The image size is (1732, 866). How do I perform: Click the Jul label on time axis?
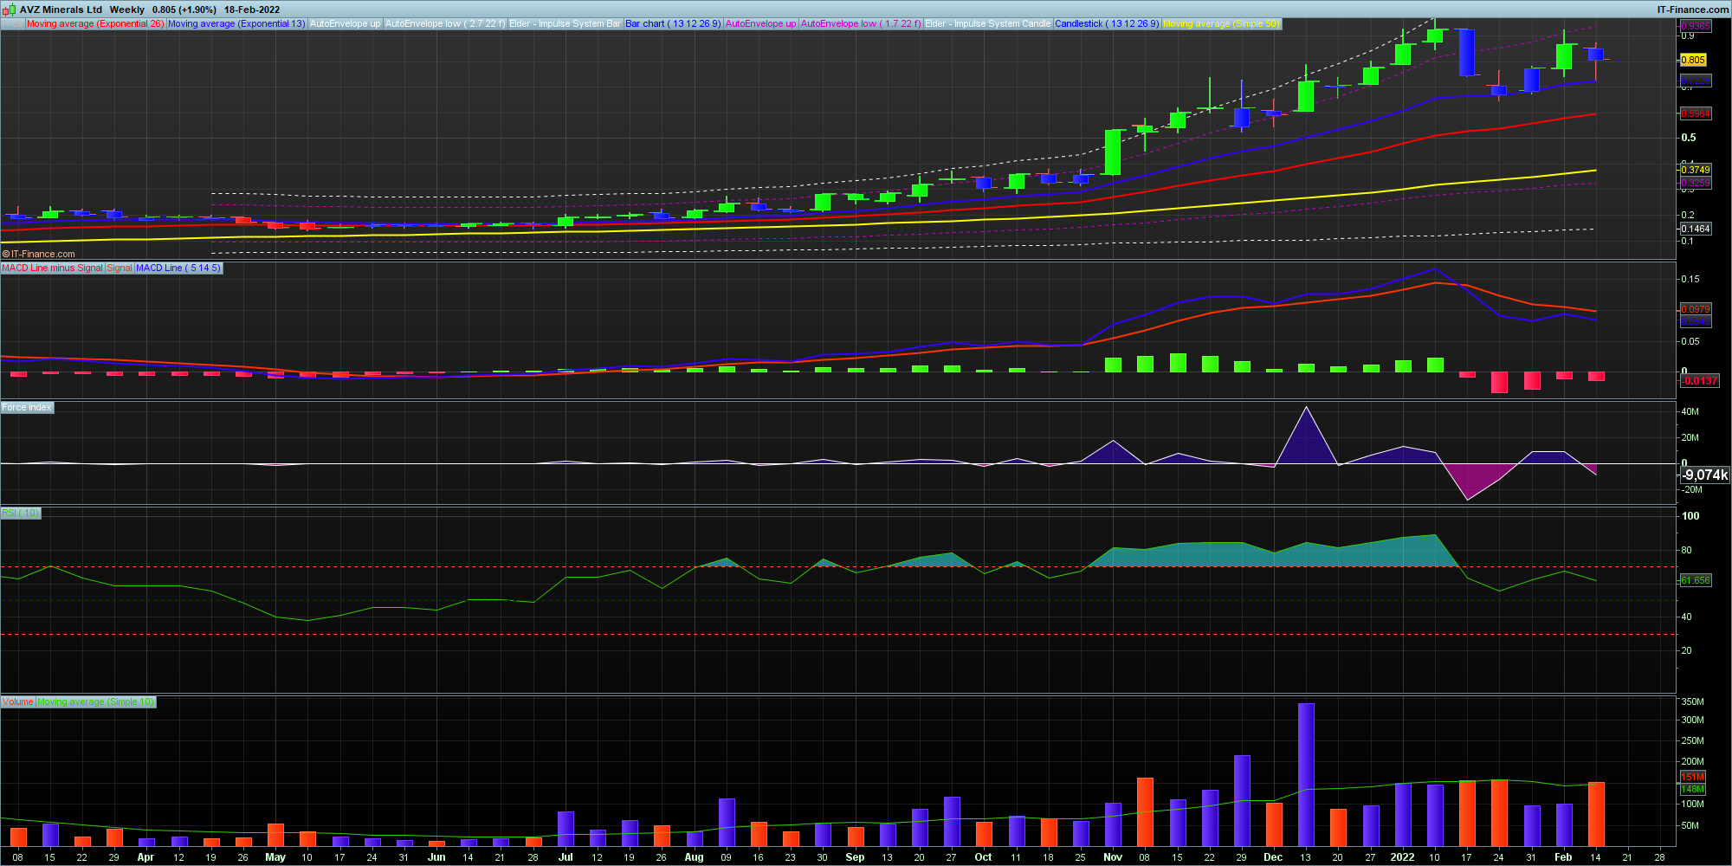coord(565,857)
